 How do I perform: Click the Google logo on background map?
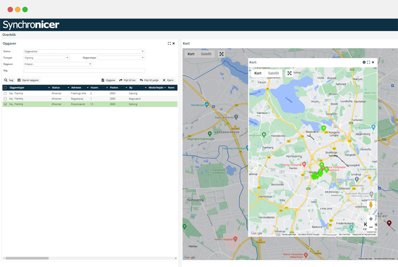(190, 258)
